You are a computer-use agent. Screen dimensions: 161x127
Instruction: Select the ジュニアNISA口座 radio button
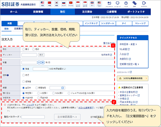(x=69, y=93)
